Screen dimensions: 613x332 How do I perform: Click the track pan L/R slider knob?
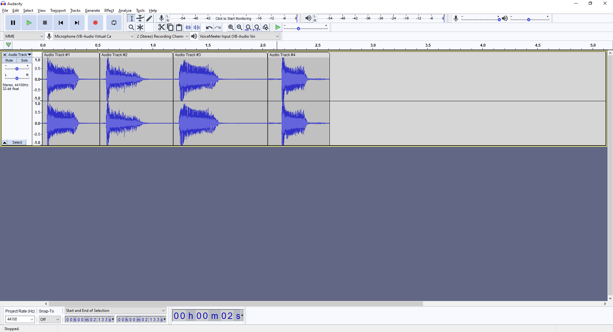coord(17,78)
